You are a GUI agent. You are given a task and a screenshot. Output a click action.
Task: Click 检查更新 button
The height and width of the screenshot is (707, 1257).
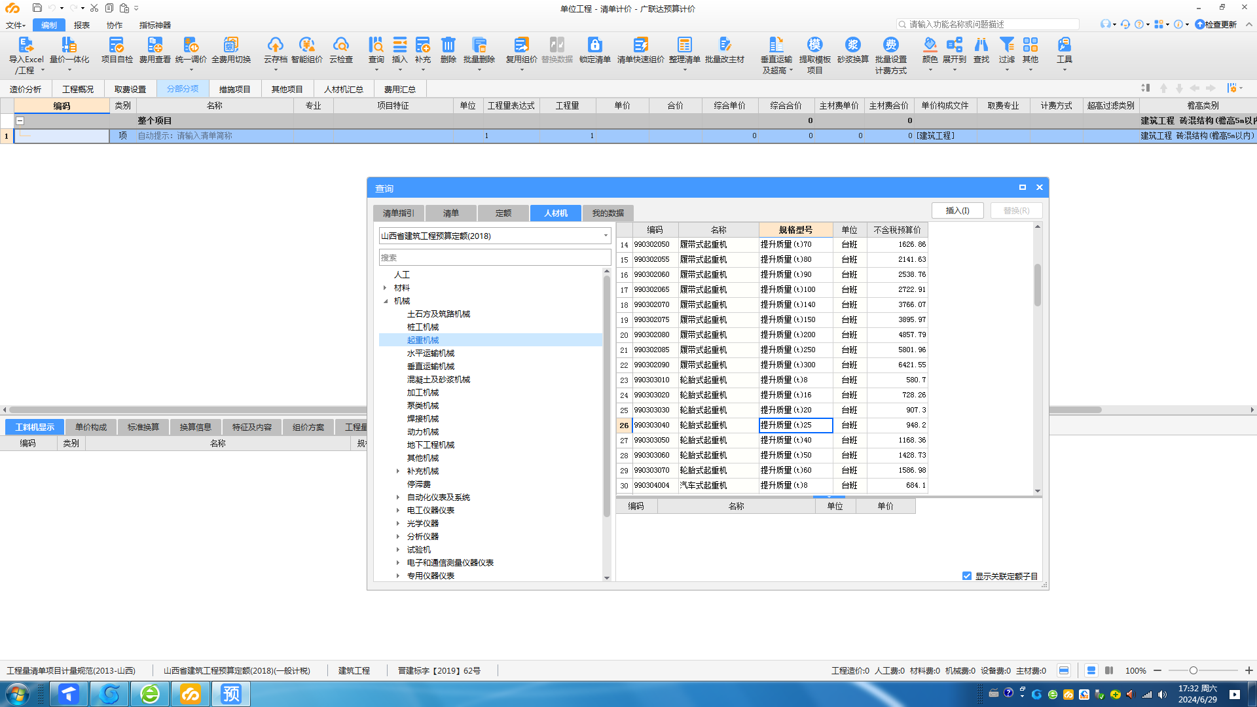point(1216,24)
